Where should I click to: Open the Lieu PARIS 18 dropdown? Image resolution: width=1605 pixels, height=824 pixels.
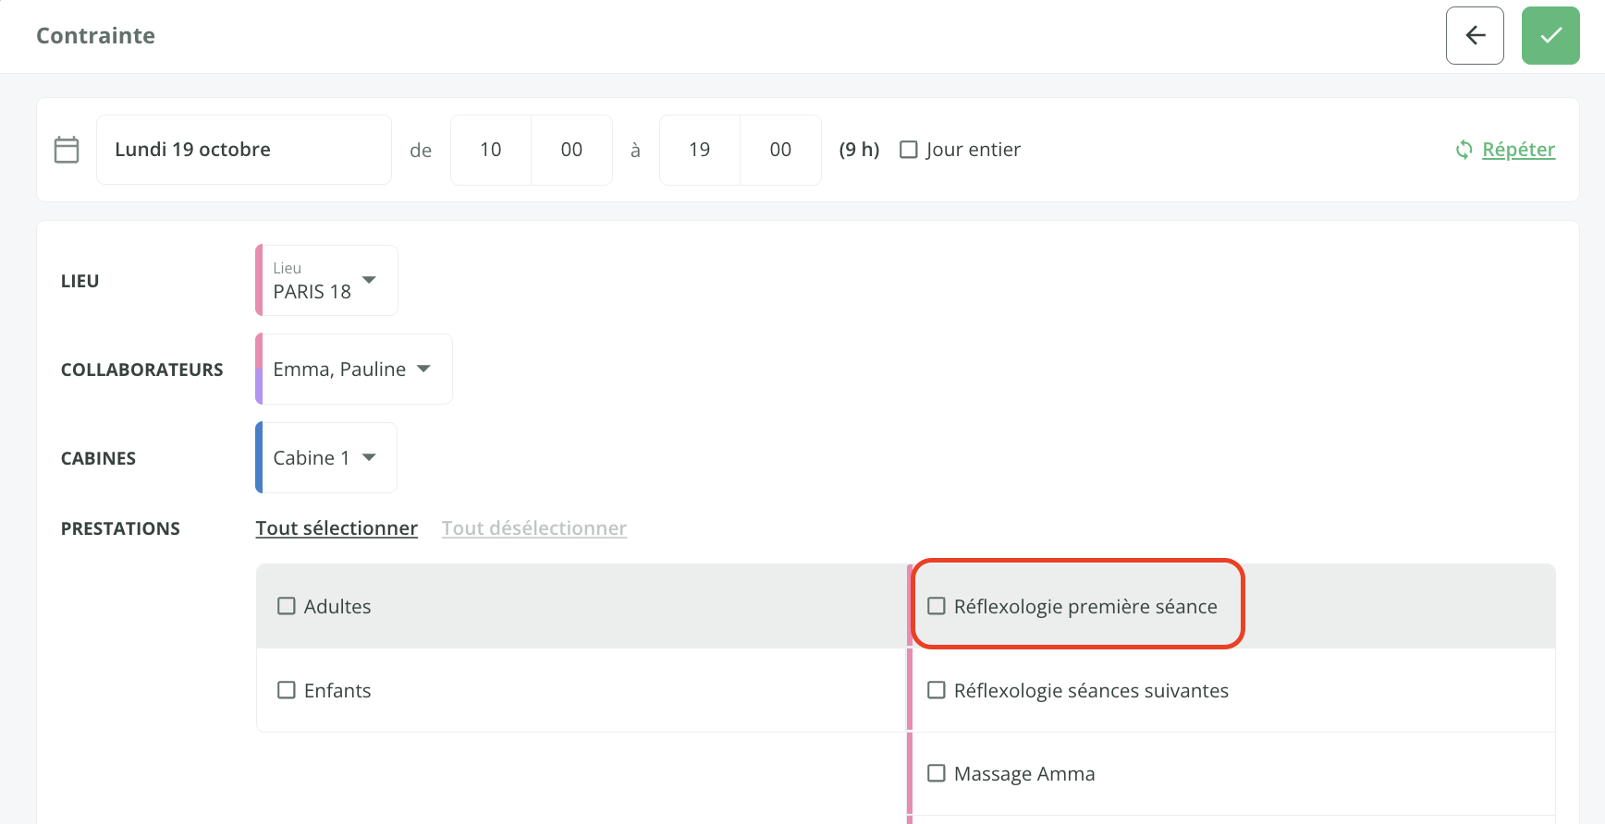tap(326, 281)
